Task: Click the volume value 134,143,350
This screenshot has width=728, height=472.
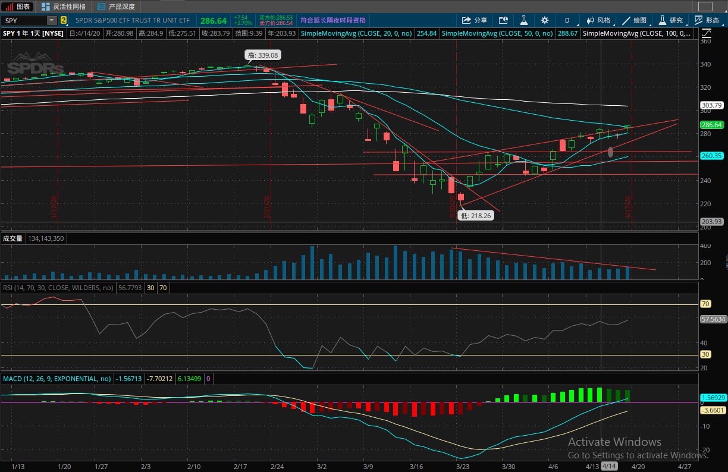Action: 46,238
